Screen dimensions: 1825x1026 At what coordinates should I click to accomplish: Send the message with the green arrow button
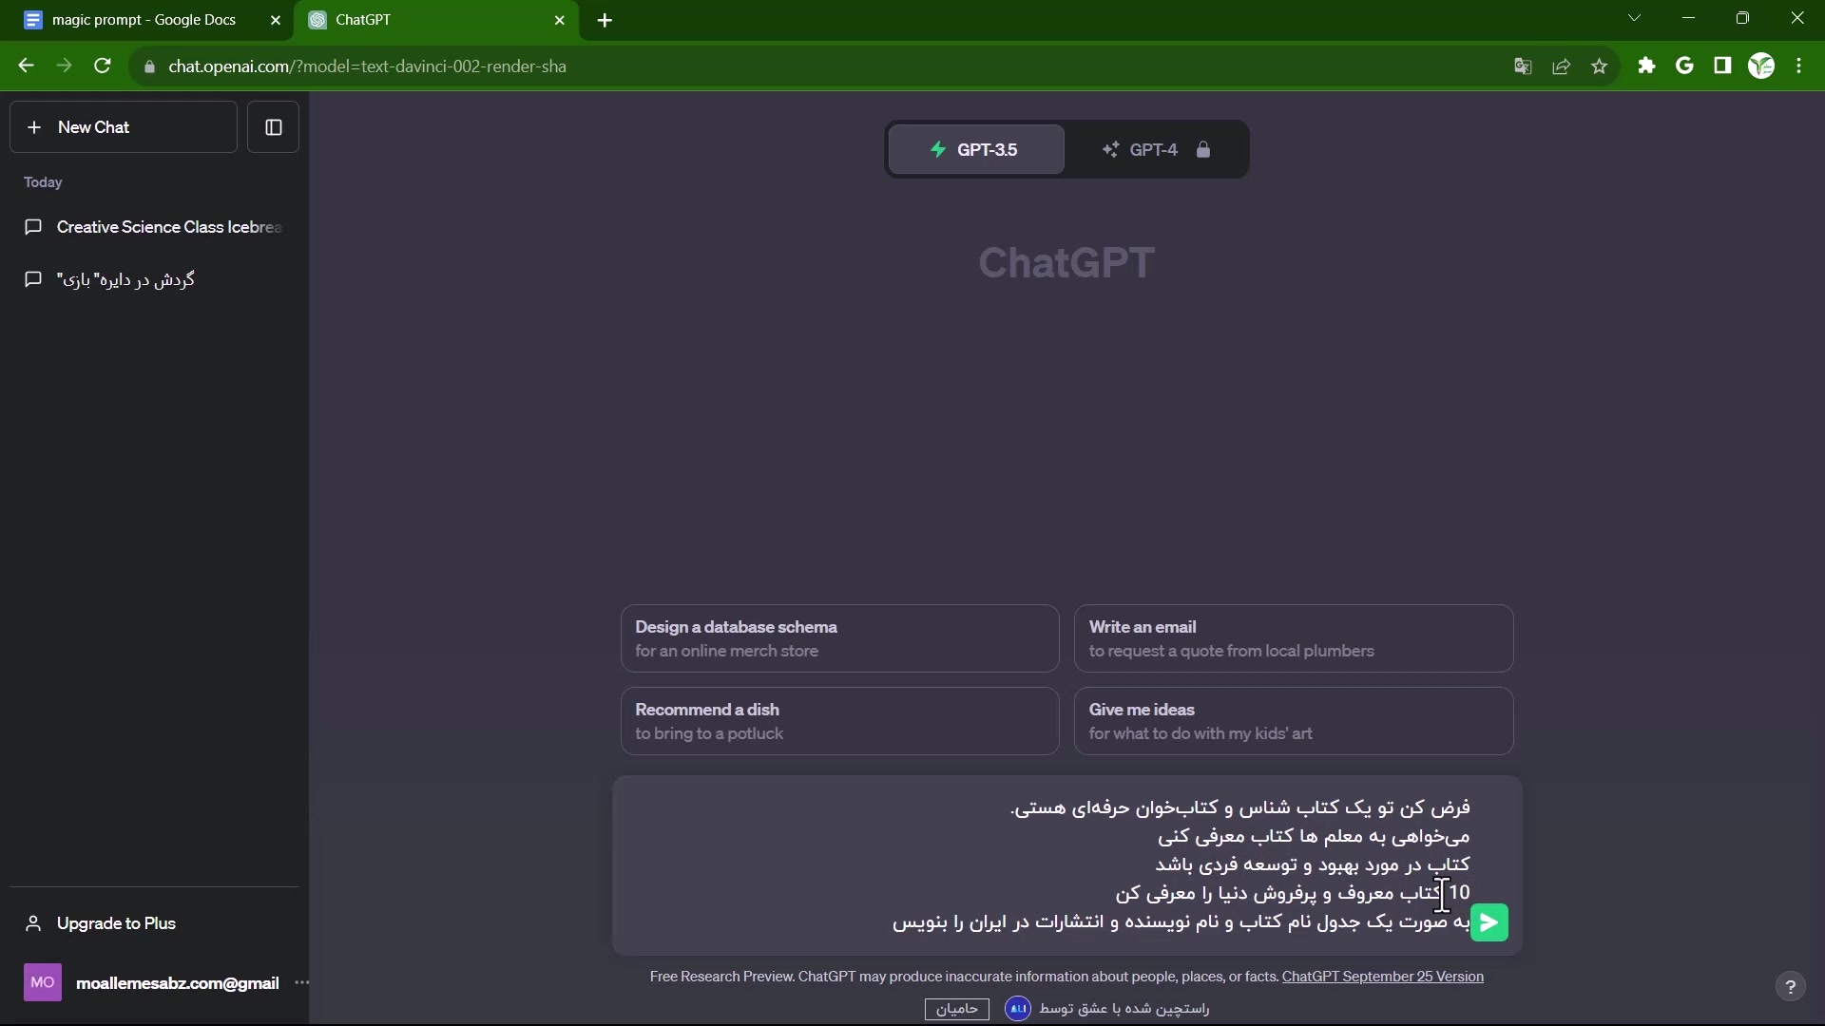tap(1489, 922)
